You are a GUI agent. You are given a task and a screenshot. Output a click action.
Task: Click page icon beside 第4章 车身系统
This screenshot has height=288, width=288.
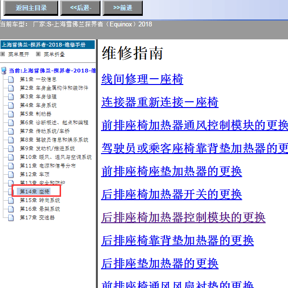tap(11, 106)
